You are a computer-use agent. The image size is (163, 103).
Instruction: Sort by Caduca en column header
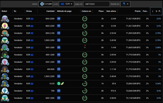pos(86,11)
